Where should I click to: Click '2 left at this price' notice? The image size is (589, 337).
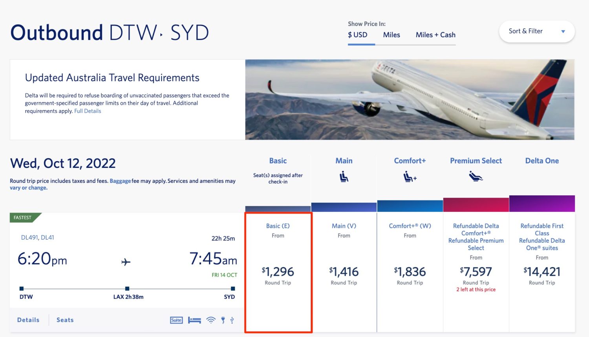tap(476, 290)
